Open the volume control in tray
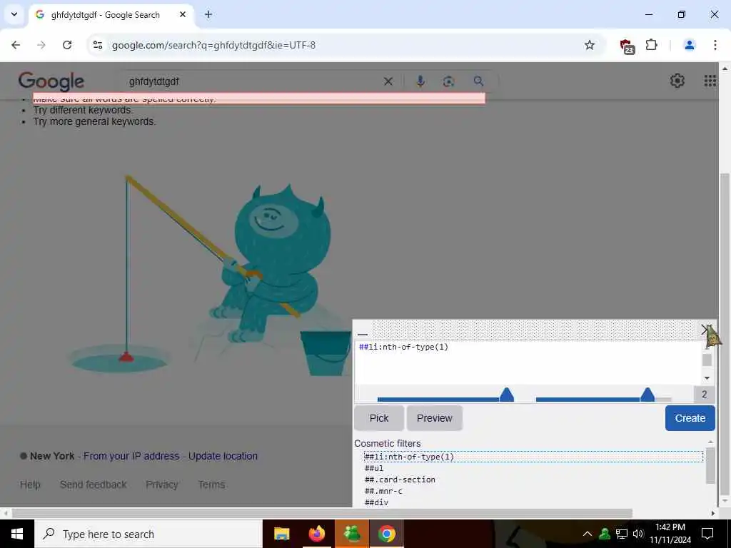Image resolution: width=731 pixels, height=548 pixels. [x=638, y=534]
